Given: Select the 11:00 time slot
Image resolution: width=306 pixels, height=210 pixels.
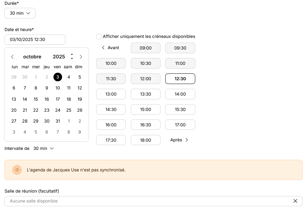Looking at the screenshot, I should click(180, 64).
